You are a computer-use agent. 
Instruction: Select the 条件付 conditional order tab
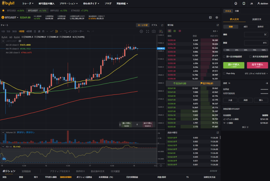coord(260,27)
